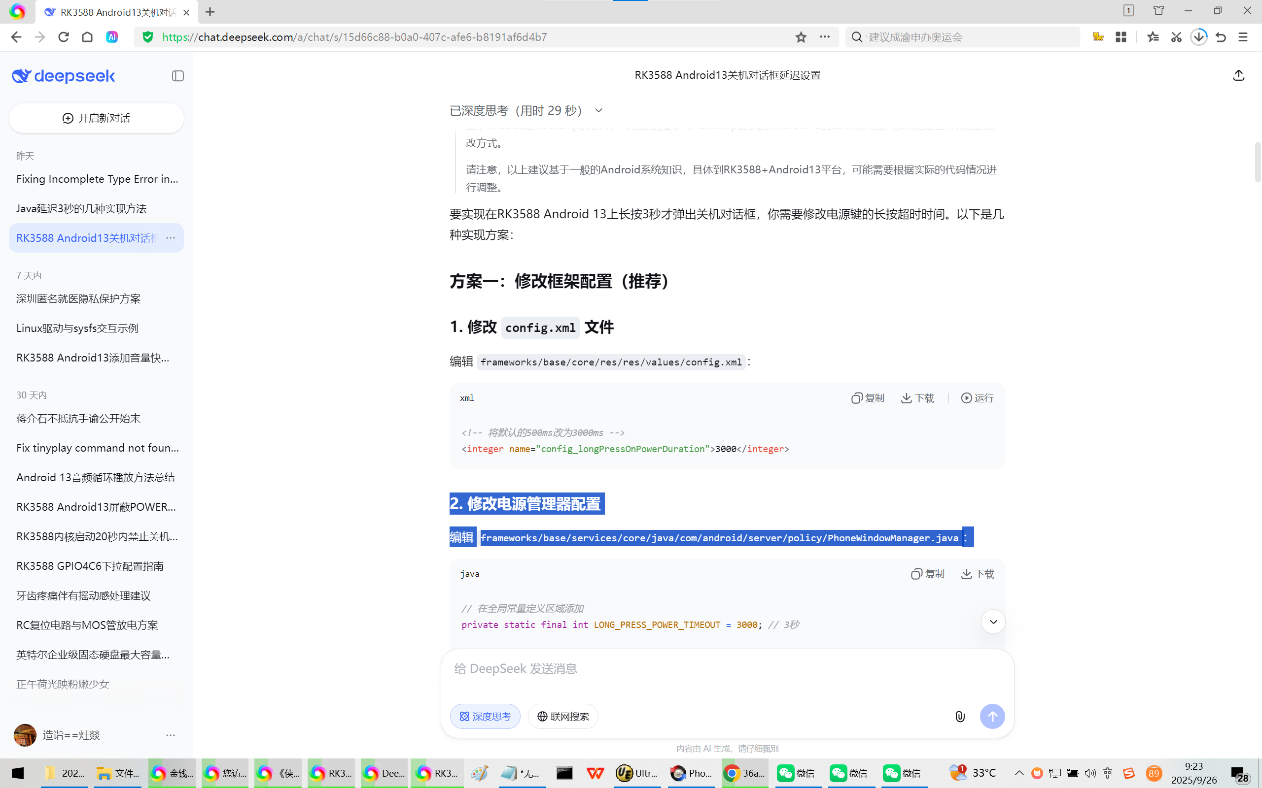This screenshot has width=1262, height=788.
Task: Download the java code block
Action: coord(978,574)
